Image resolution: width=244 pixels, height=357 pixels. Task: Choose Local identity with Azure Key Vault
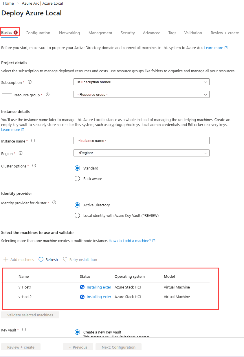tap(77, 216)
